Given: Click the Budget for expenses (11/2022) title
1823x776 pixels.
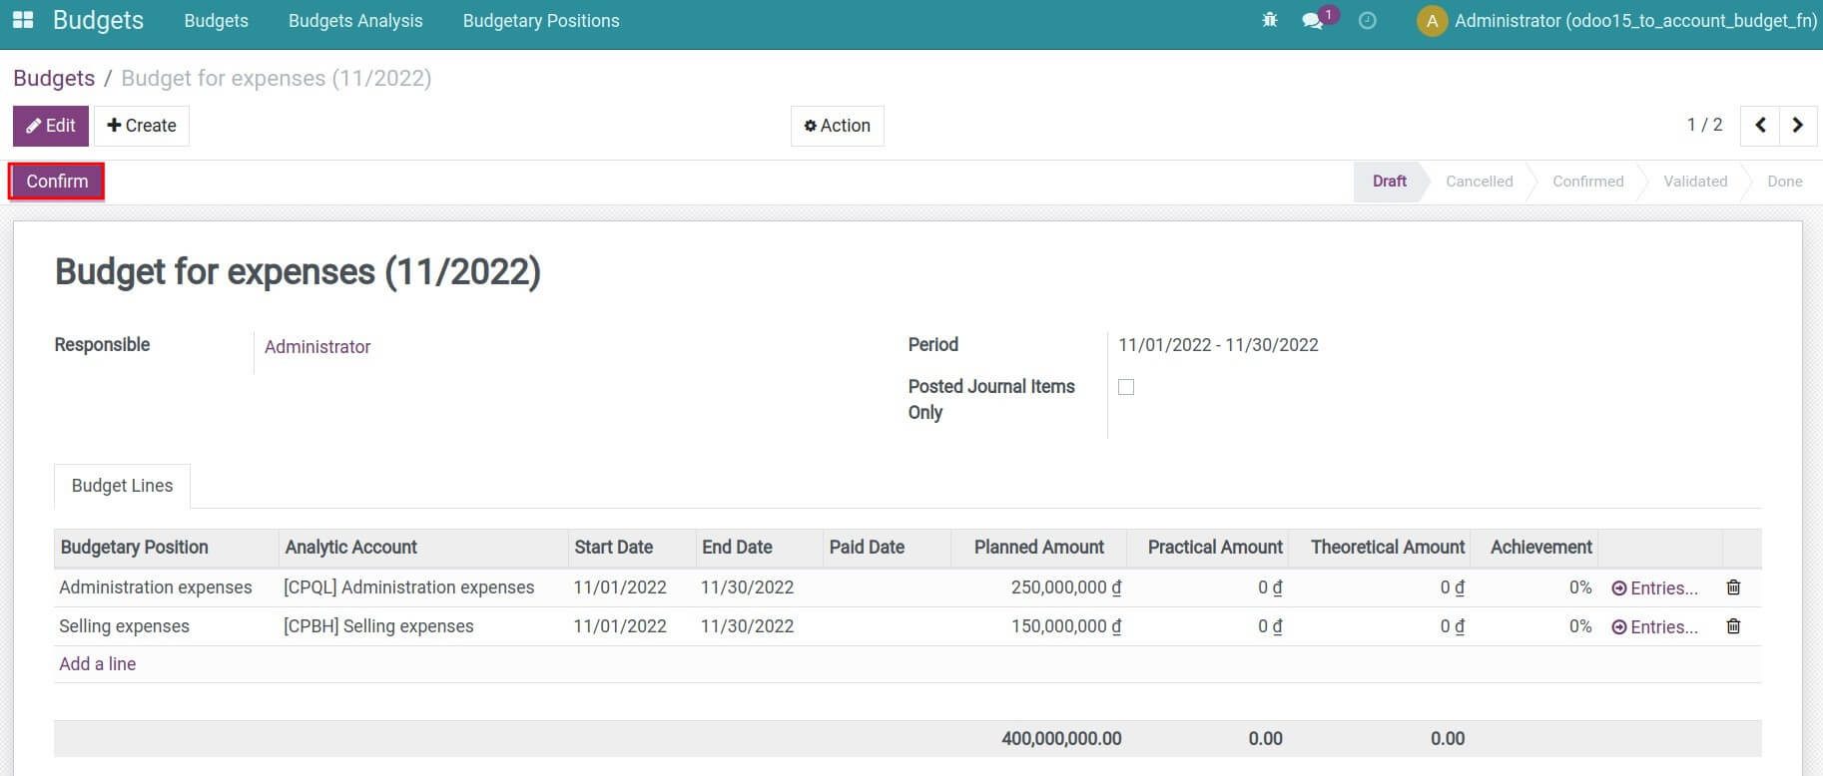Looking at the screenshot, I should 298,271.
